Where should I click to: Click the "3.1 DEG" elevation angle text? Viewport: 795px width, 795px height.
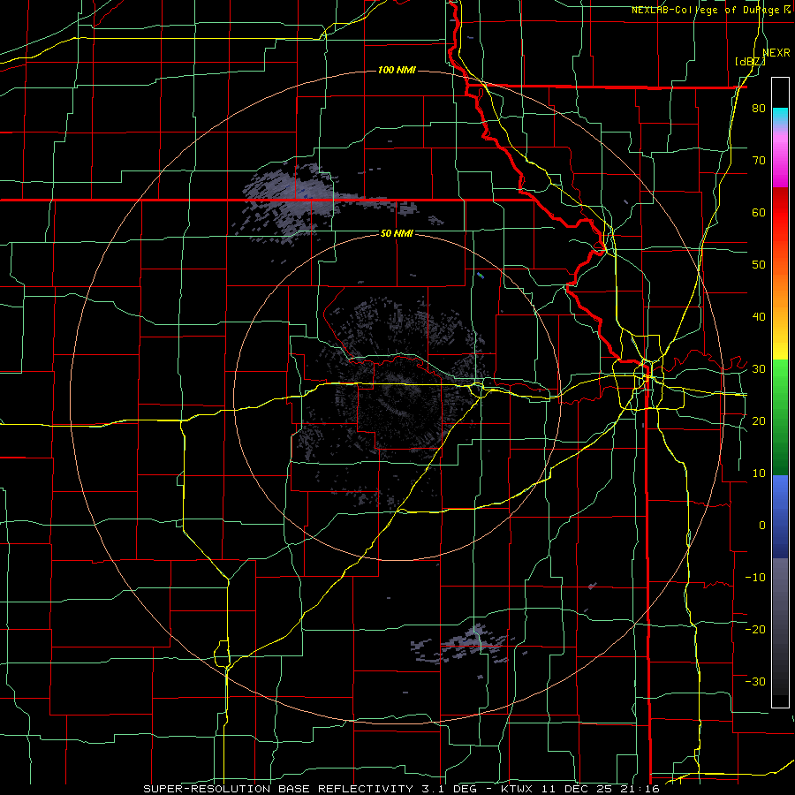pyautogui.click(x=450, y=789)
